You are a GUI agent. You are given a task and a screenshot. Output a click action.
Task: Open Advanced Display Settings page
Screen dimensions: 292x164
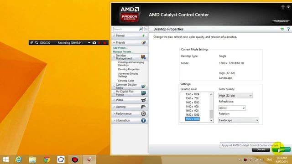tap(128, 75)
